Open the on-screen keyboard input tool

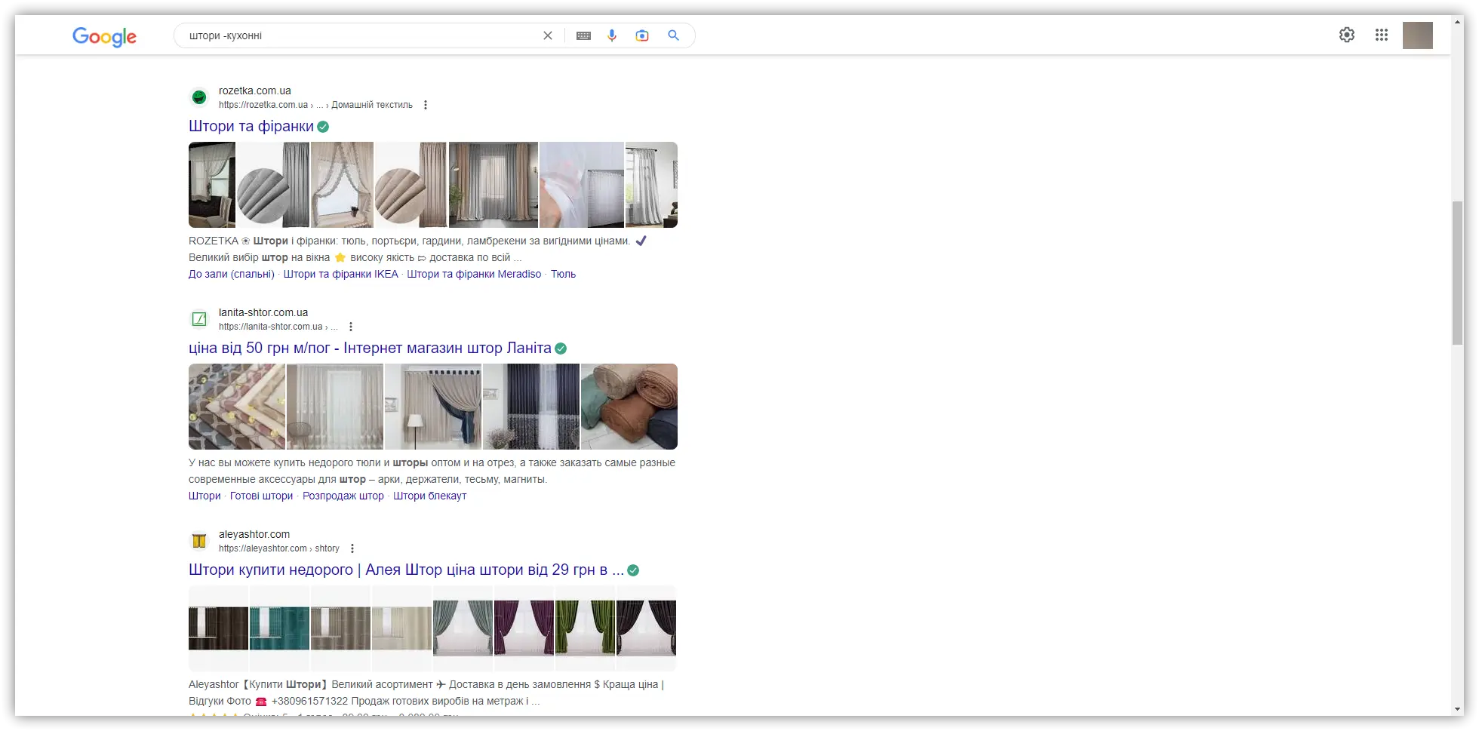click(583, 35)
